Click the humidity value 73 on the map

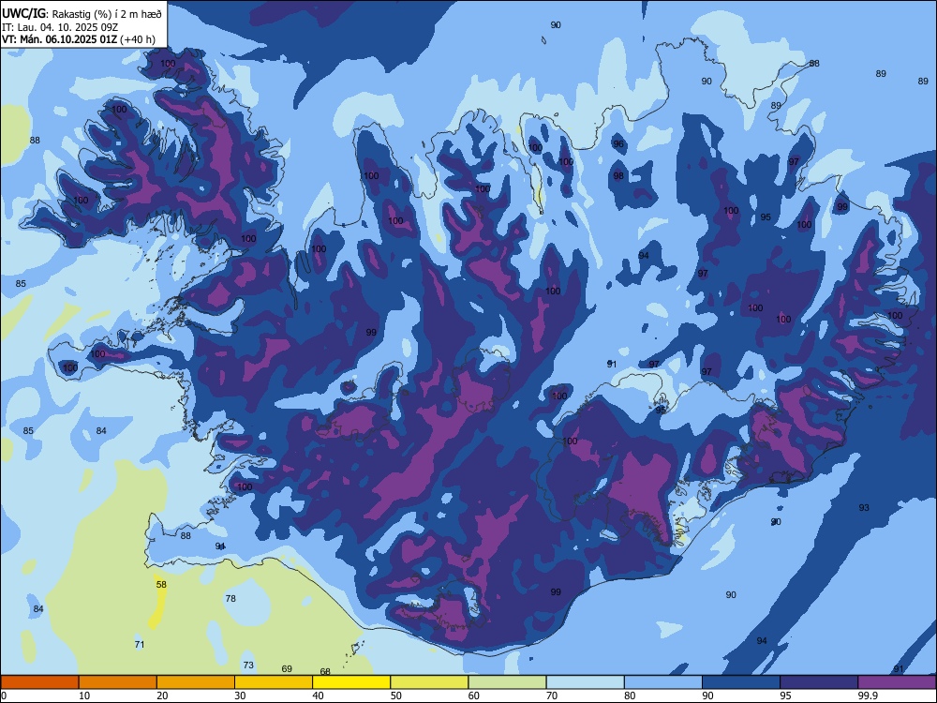point(248,665)
